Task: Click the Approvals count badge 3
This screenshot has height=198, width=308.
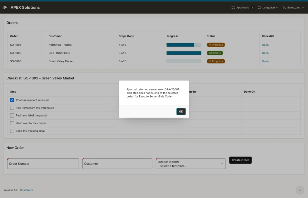Action: point(252,8)
